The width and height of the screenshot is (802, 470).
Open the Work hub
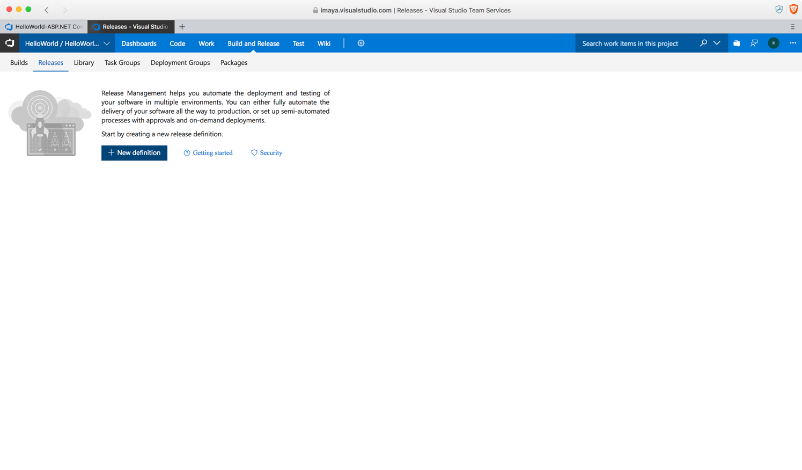206,43
